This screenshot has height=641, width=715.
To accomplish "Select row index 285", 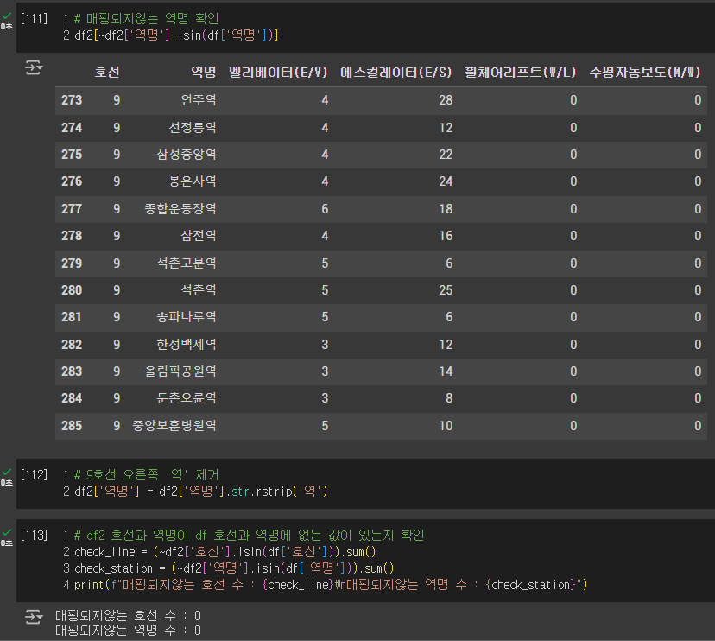I will point(72,426).
